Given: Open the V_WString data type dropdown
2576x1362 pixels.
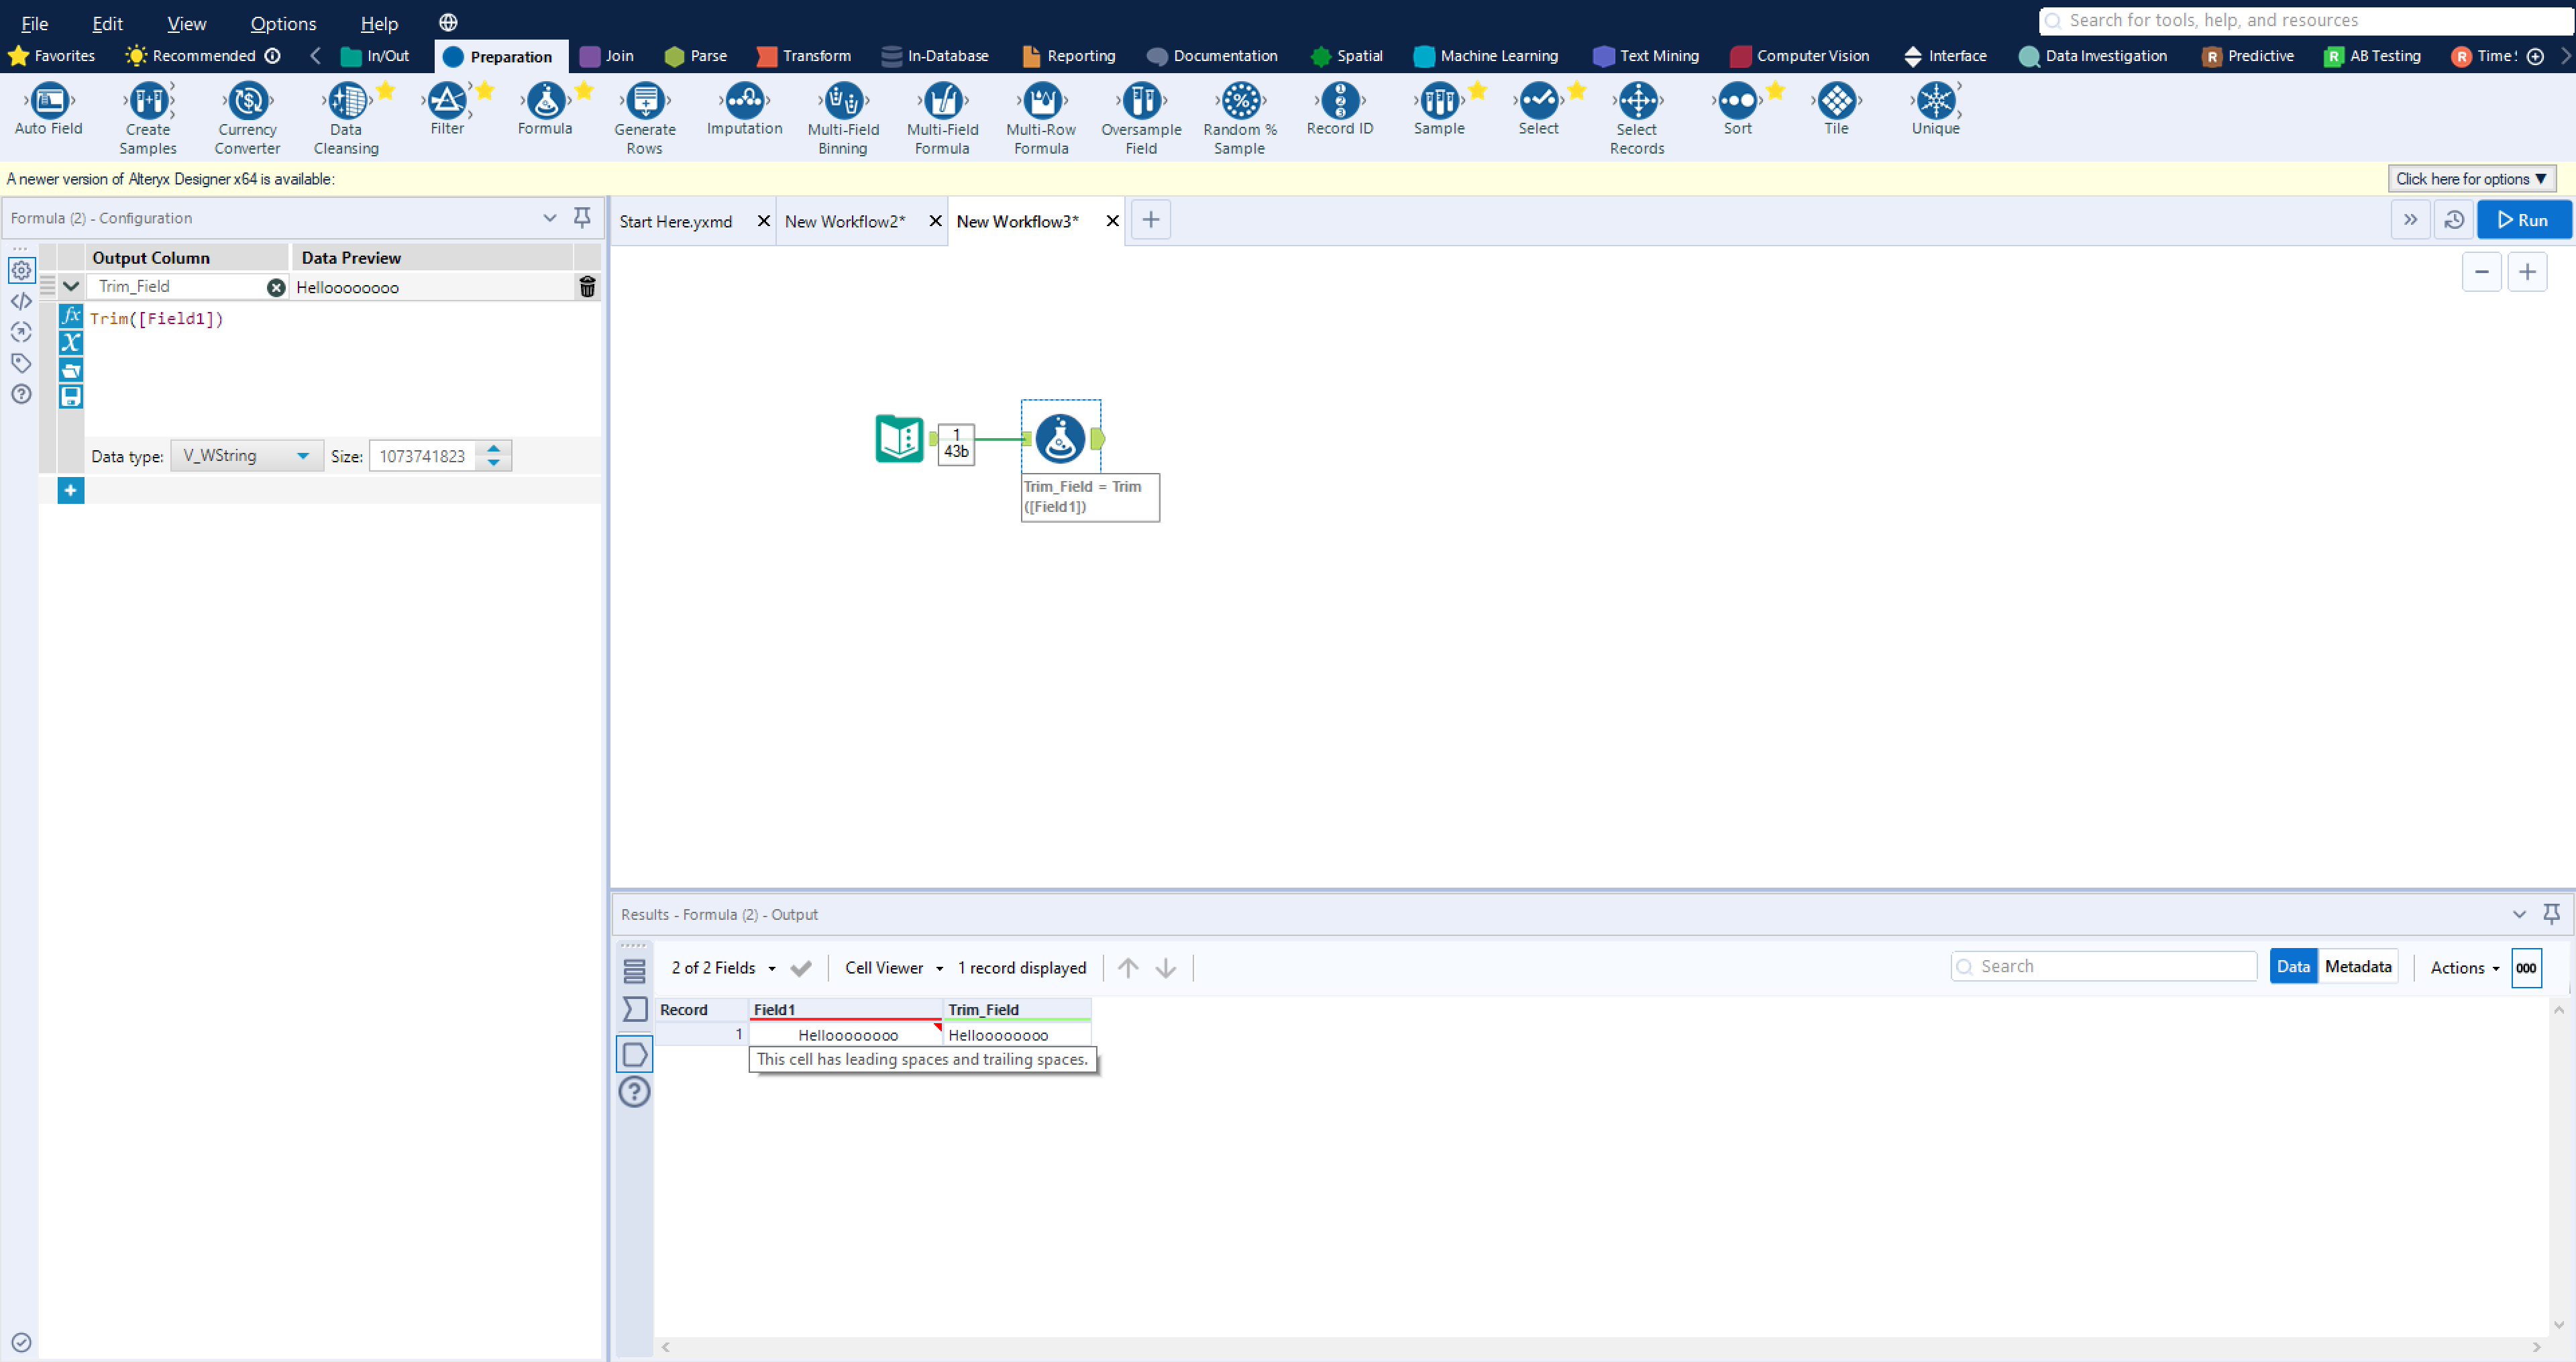Looking at the screenshot, I should 246,455.
